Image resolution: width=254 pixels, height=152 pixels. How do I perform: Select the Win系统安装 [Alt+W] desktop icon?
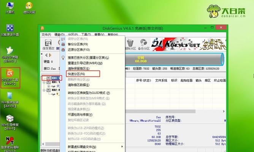tap(10, 100)
